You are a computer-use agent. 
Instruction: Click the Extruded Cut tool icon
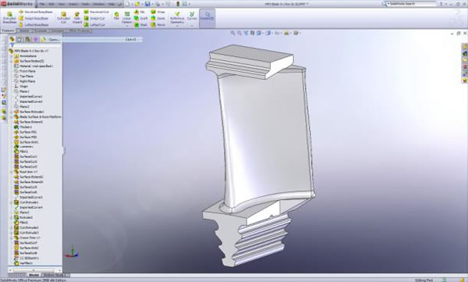[64, 18]
